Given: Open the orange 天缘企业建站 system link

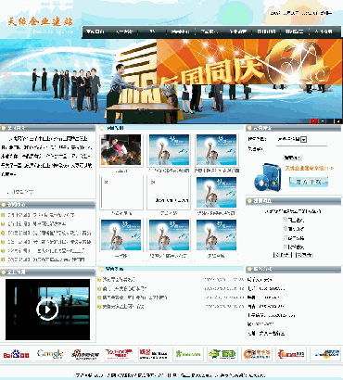Looking at the screenshot, I should click(x=309, y=169).
